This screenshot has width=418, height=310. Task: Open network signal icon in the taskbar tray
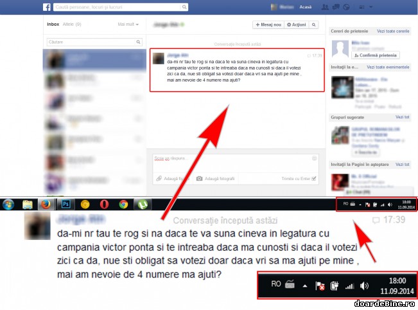(x=383, y=205)
